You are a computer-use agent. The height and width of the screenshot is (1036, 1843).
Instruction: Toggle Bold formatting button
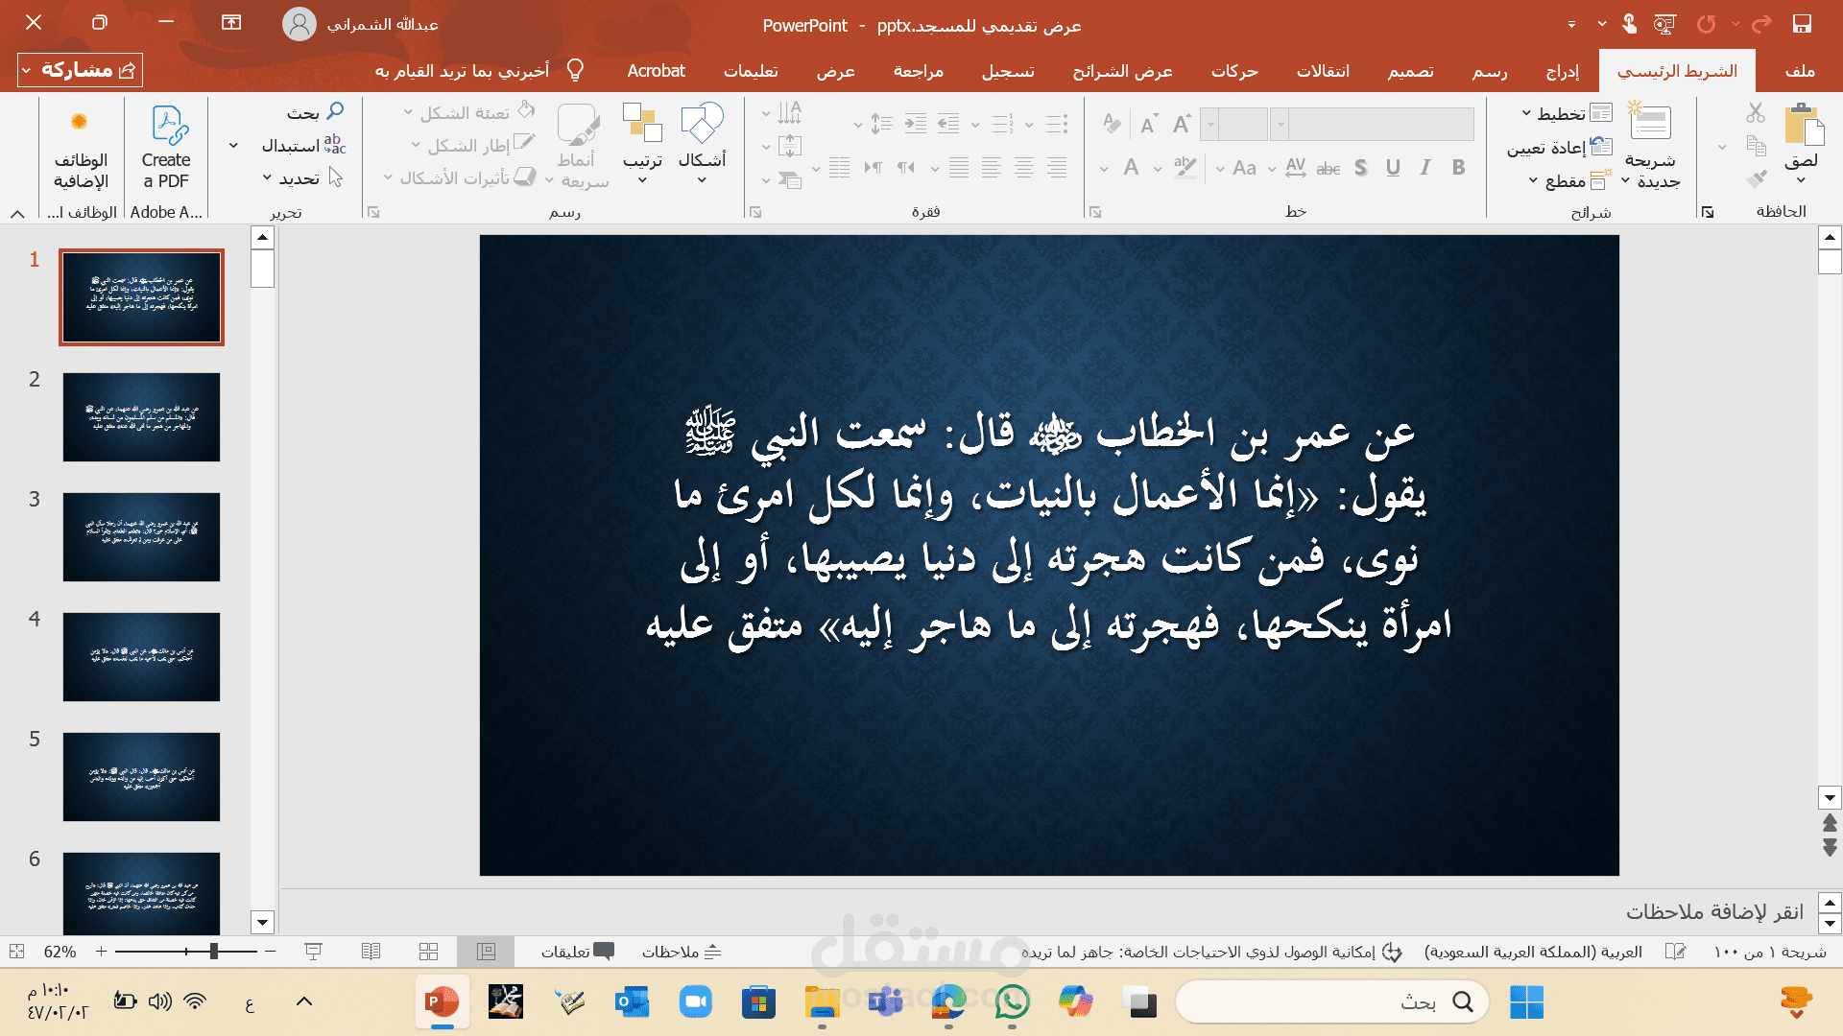1458,168
